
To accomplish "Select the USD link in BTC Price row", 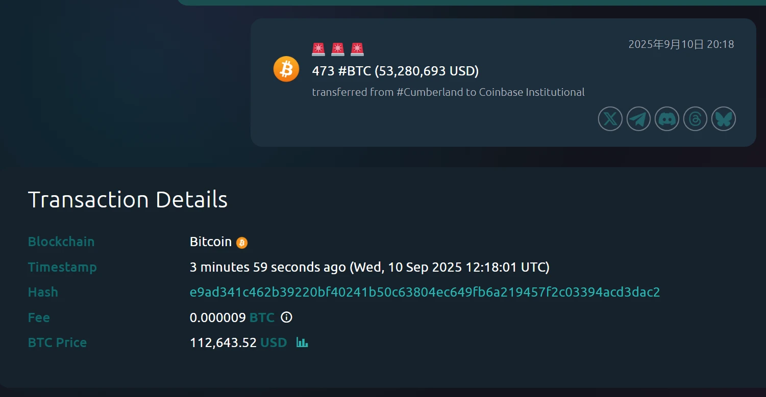I will pyautogui.click(x=273, y=342).
